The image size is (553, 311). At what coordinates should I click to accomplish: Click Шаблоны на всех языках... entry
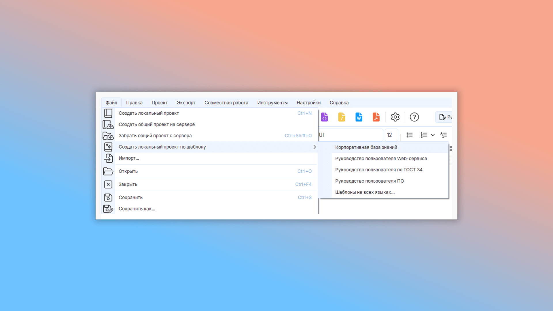pos(365,192)
